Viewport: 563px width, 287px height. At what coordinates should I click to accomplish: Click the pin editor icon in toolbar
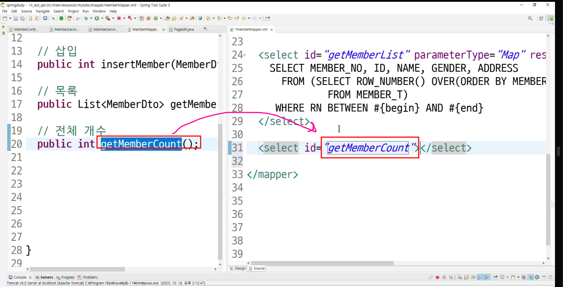click(x=268, y=18)
